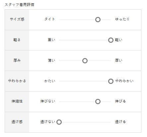Viewport: 147px width, 137px height.
Task: Click the 伸びない label
Action: point(48,101)
